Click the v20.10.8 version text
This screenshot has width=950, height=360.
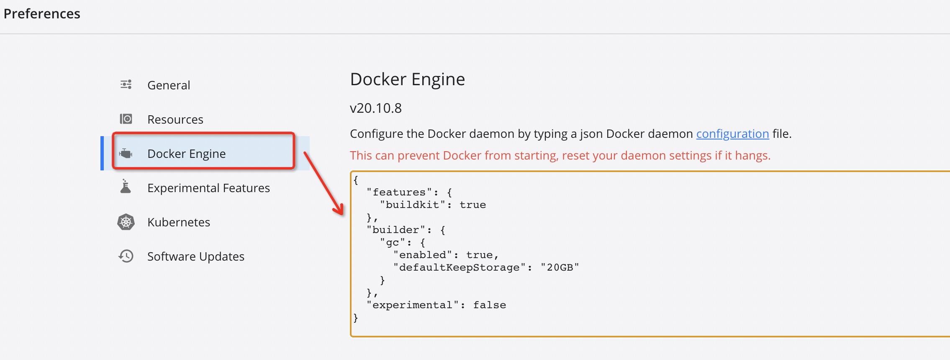tap(376, 108)
